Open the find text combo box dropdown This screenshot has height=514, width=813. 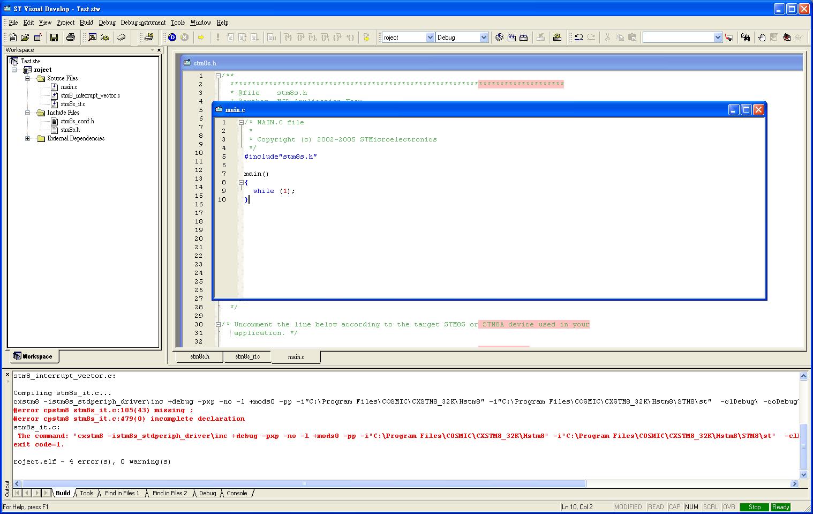(718, 38)
